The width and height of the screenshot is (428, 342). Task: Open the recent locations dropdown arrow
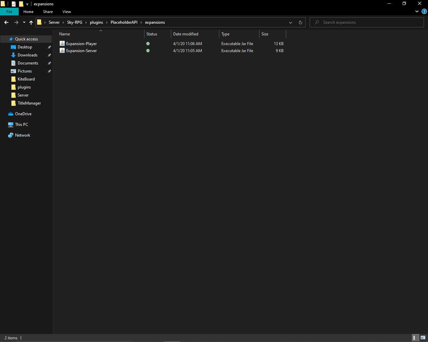pyautogui.click(x=24, y=22)
